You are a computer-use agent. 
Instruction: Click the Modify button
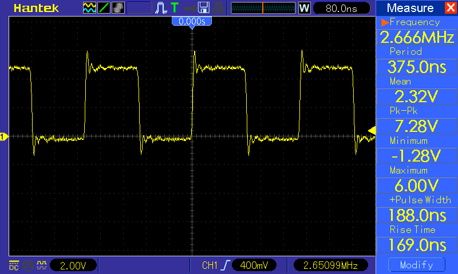[x=417, y=265]
